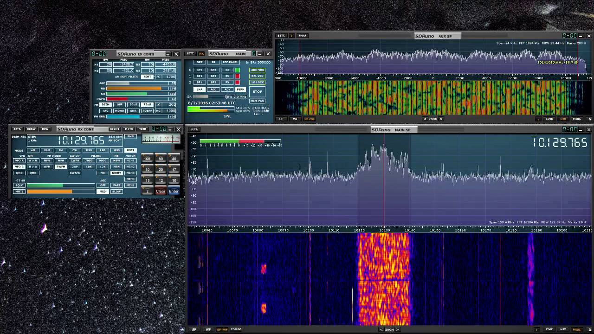Click BW 2.0 MHz bandwidth selector
This screenshot has width=594, height=334.
click(x=237, y=96)
